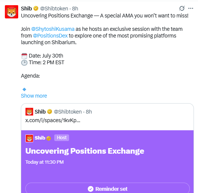198x193 pixels.
Task: Click the blue diamond bullet under Agenda
Action: click(x=24, y=89)
